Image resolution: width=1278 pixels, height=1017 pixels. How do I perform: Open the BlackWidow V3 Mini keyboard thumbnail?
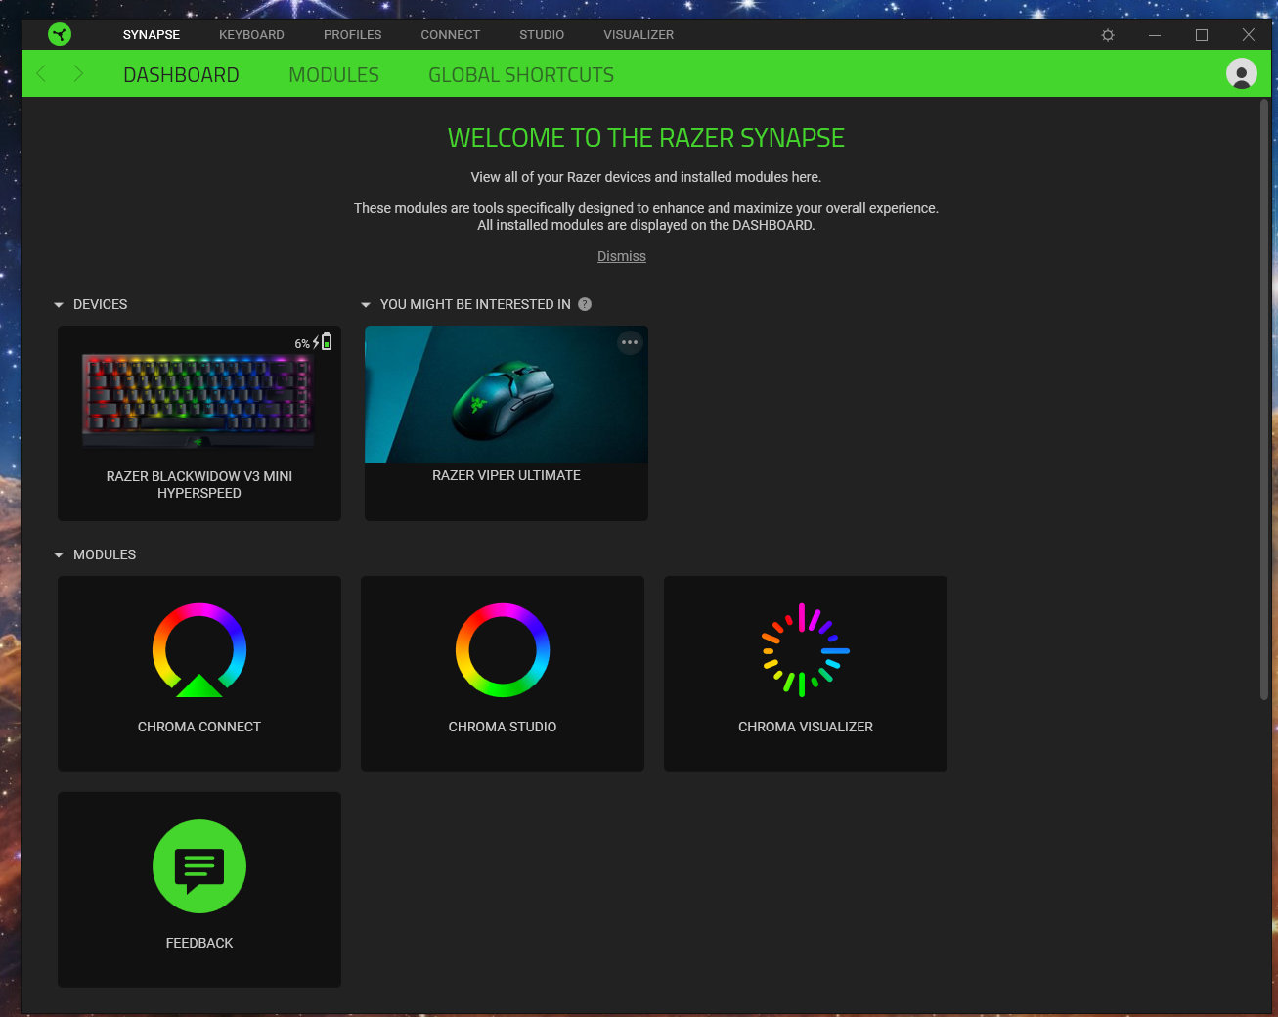click(198, 402)
